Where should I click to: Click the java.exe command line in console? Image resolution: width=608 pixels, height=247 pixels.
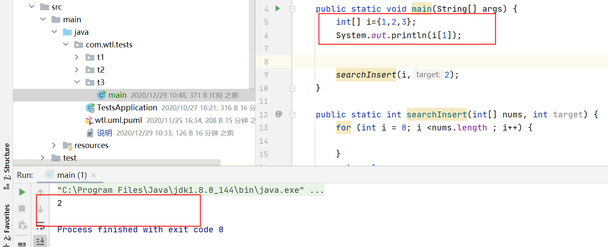click(191, 190)
